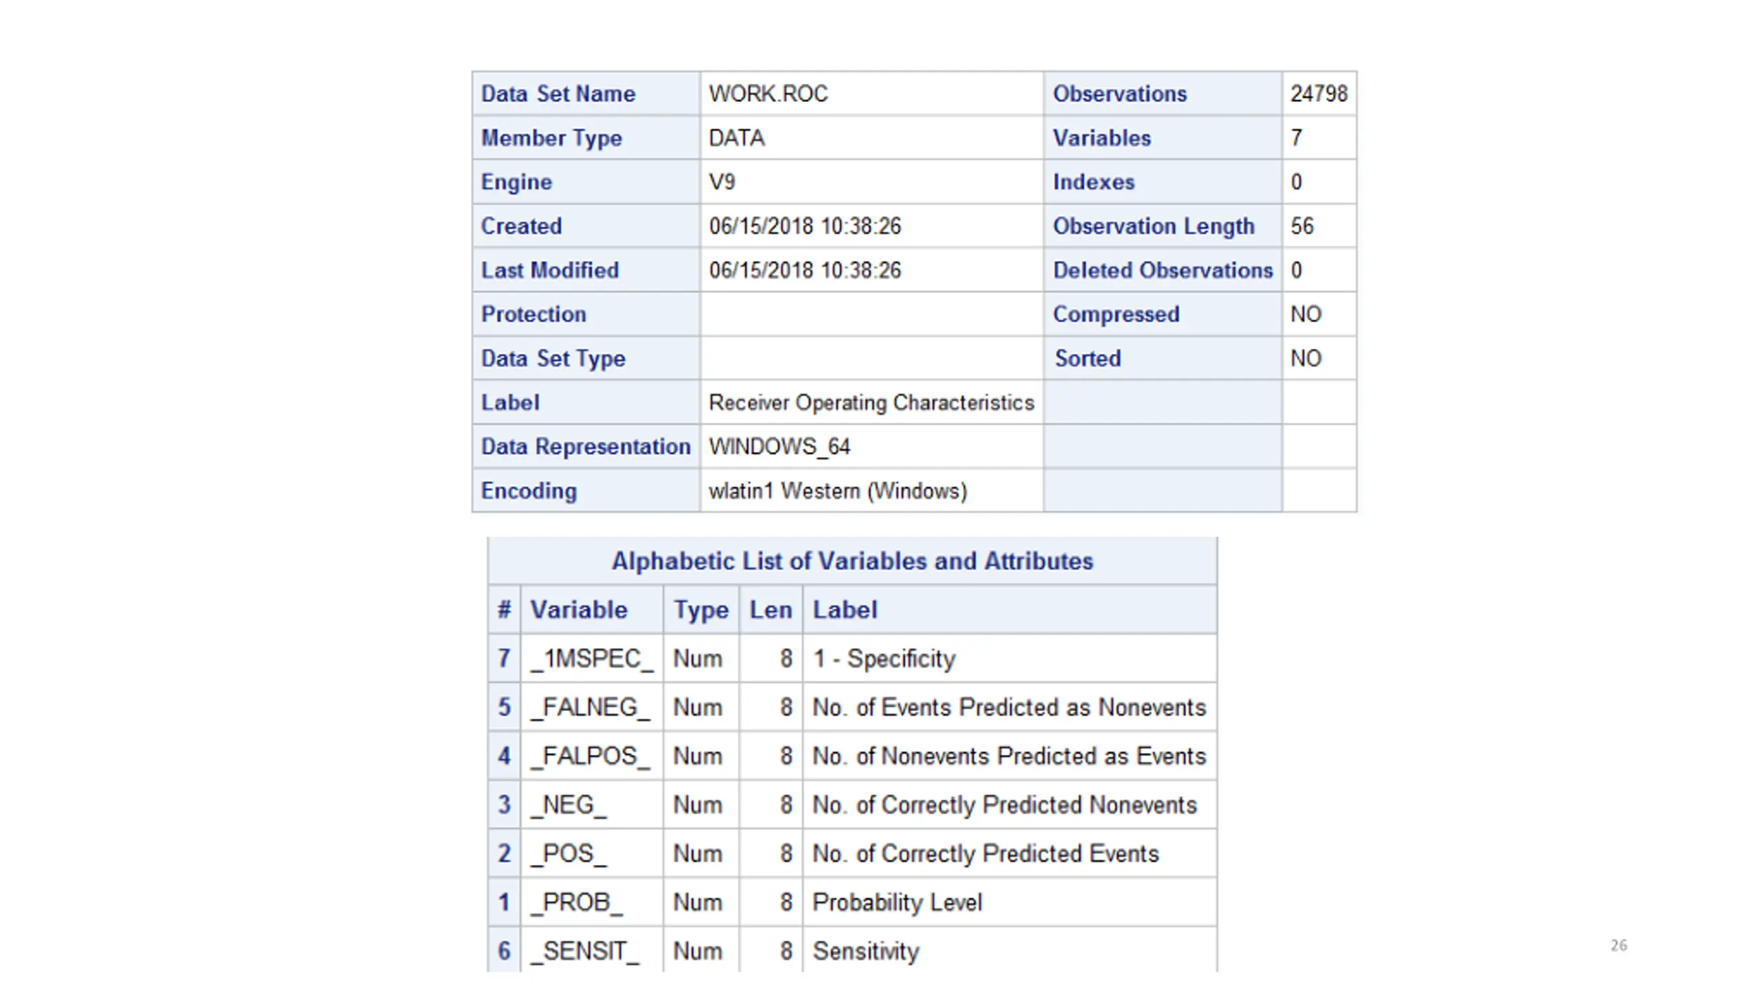Click the 'Len' column header

point(771,610)
